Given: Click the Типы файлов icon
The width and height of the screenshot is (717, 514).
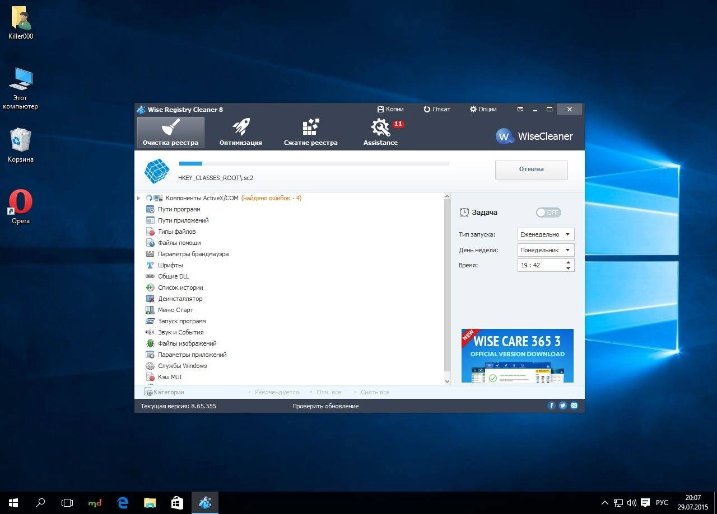Looking at the screenshot, I should tap(150, 232).
